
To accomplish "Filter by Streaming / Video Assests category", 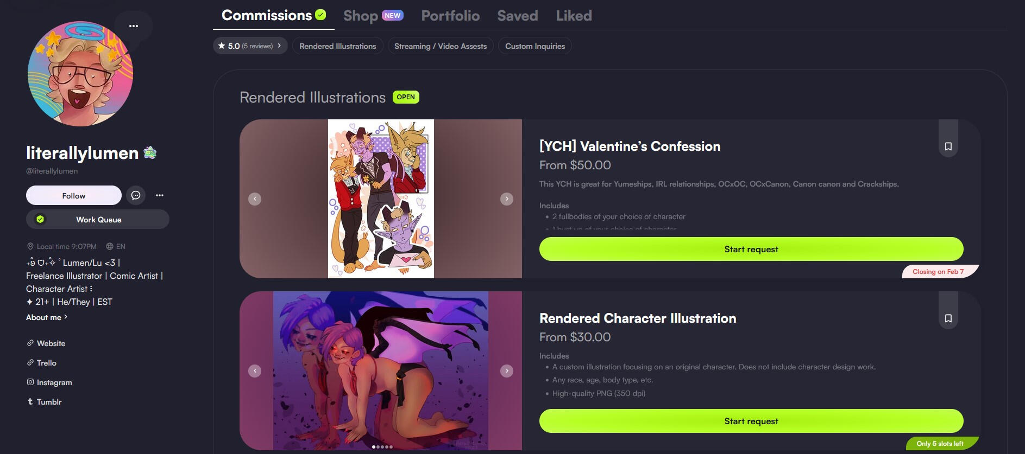I will (441, 46).
